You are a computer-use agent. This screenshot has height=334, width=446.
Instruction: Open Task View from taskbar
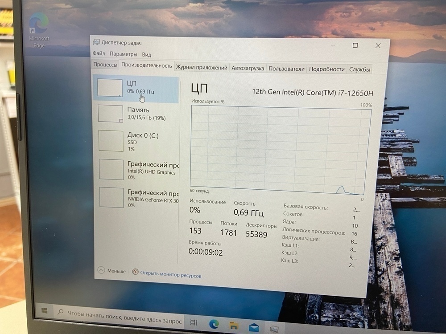pyautogui.click(x=194, y=322)
